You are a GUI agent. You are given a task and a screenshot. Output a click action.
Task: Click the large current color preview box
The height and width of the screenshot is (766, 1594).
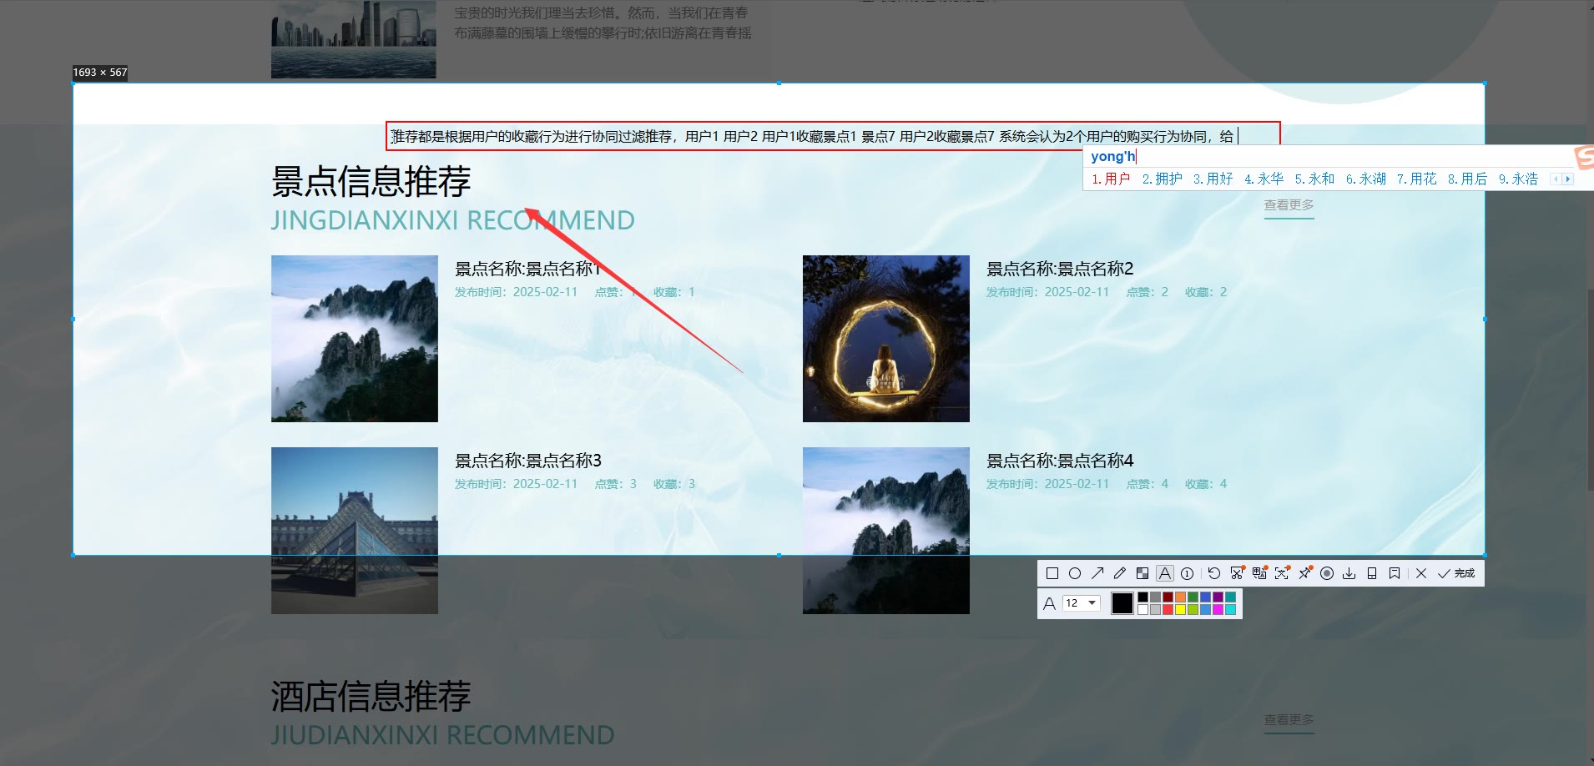1122,603
